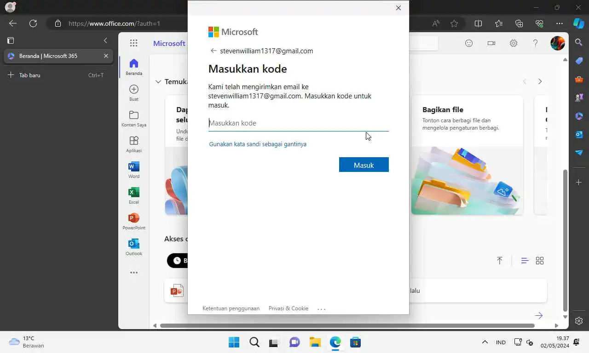This screenshot has height=353, width=589.
Task: Open Office settings gear icon
Action: (514, 43)
